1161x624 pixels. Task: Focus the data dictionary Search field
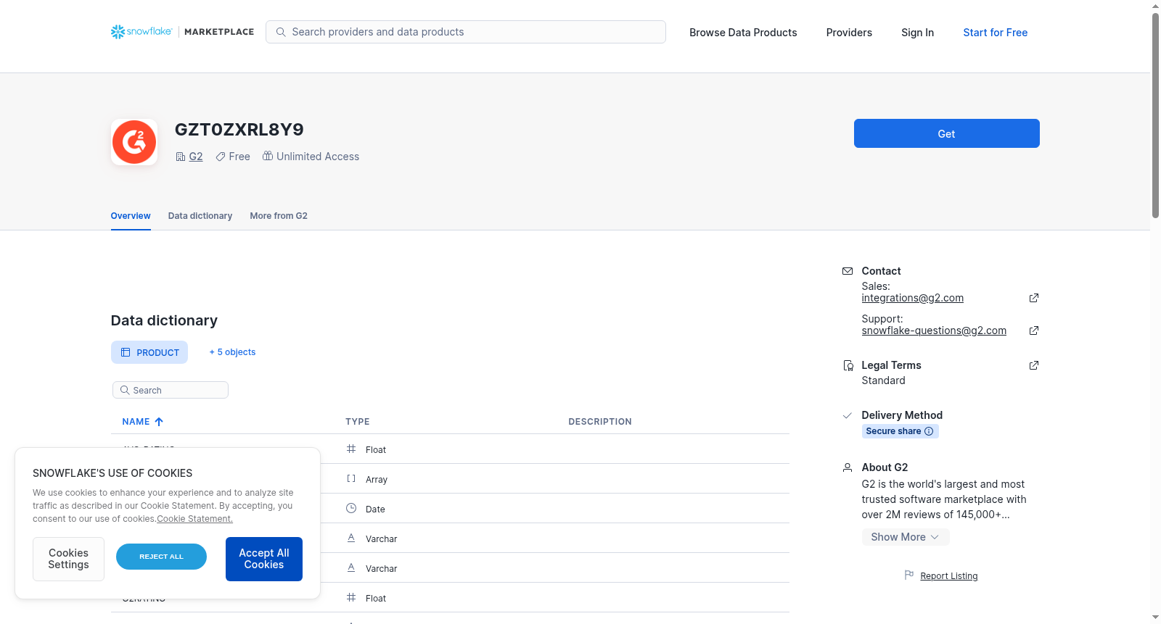tap(171, 390)
